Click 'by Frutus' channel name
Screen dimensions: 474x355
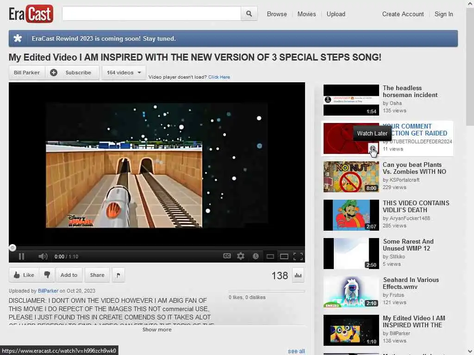(x=393, y=295)
